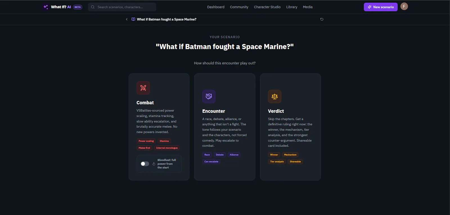Open the Media menu item

coord(308,7)
